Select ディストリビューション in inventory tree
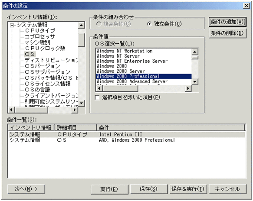253x201 pixels. (x=51, y=60)
